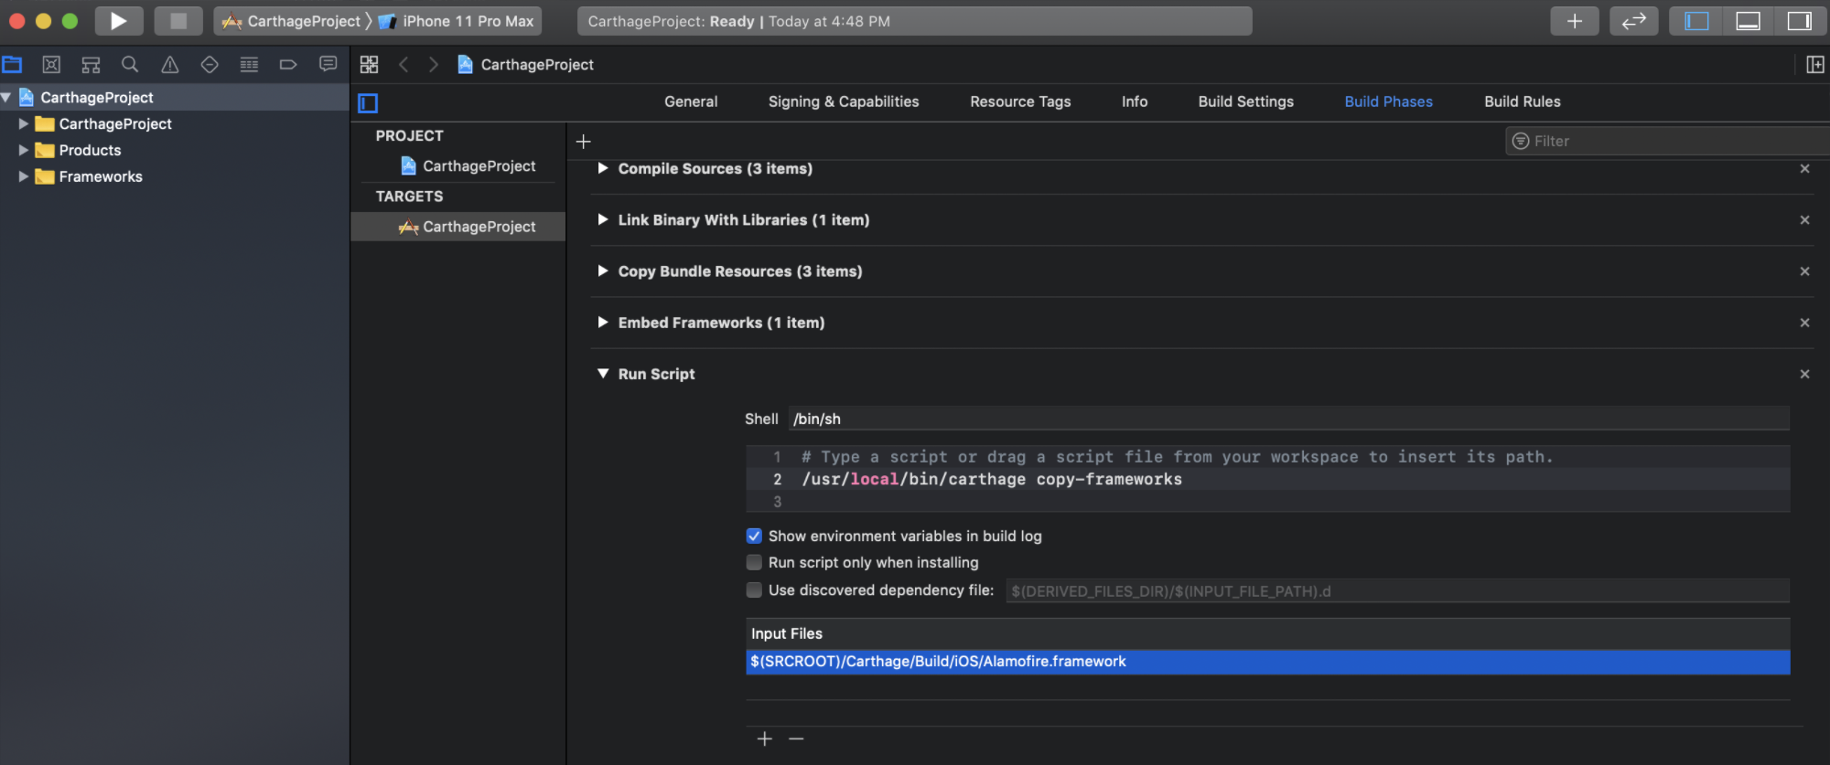Add an input file
Screen dimensions: 1830x765
[765, 738]
